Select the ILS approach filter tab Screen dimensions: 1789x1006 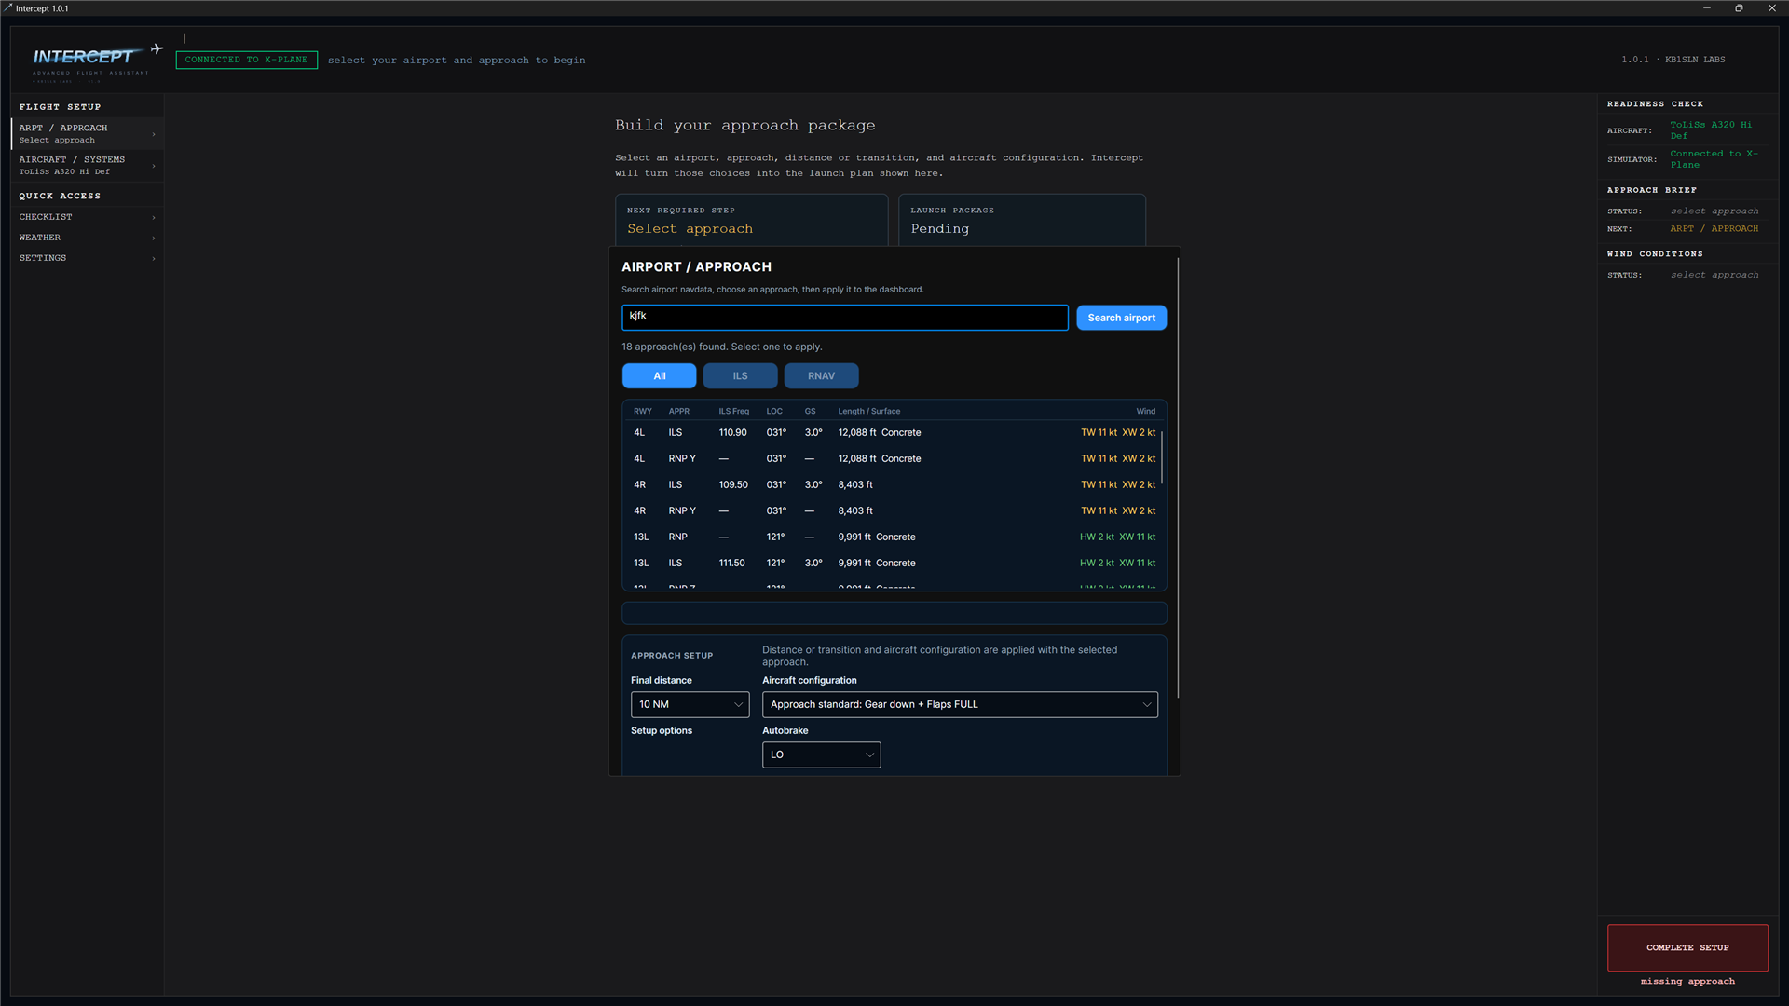(740, 375)
